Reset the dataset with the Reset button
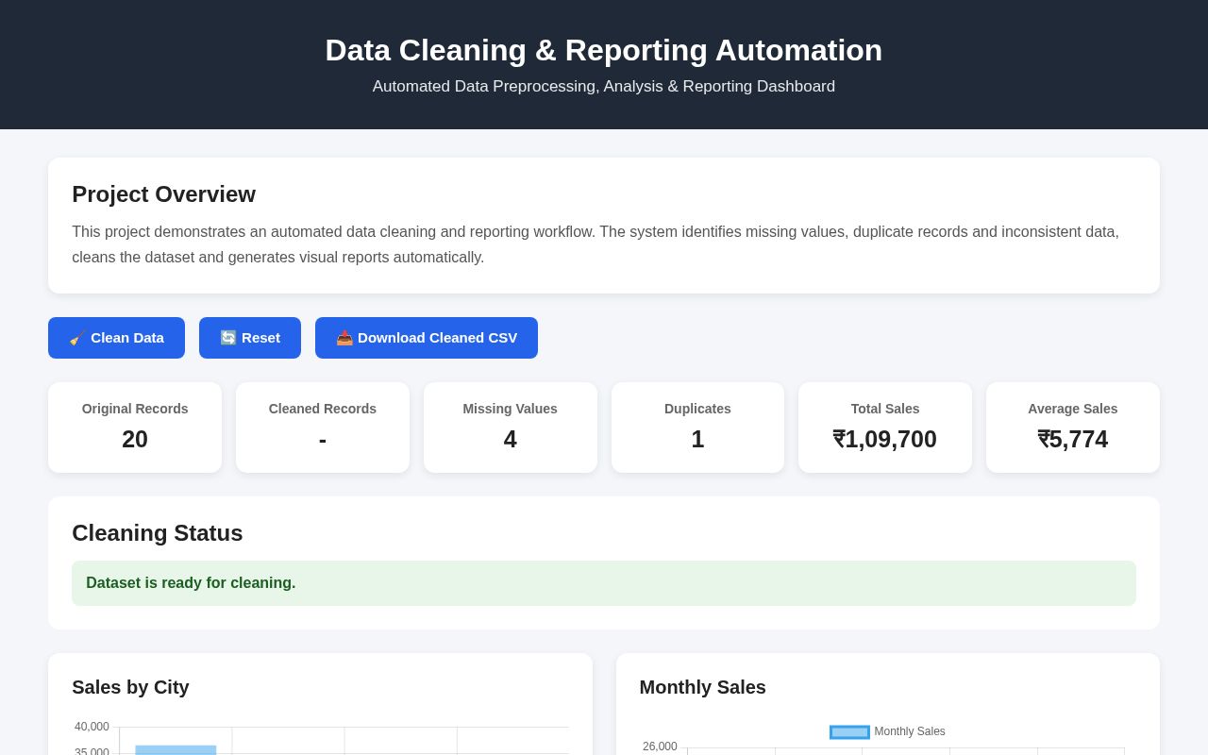Screen dimensions: 1208x755 [250, 338]
